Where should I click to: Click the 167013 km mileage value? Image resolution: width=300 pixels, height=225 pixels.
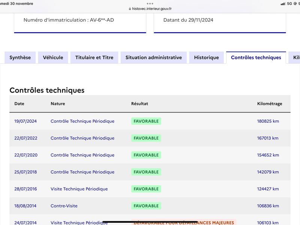(x=268, y=138)
